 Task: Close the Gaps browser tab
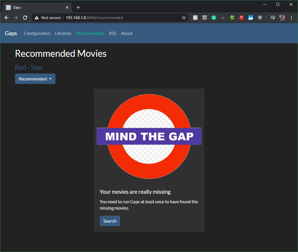tap(67, 7)
